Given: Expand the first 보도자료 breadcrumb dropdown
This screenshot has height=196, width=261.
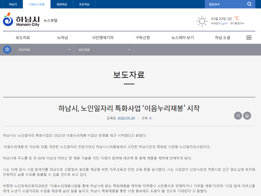Looking at the screenshot, I should click(44, 50).
